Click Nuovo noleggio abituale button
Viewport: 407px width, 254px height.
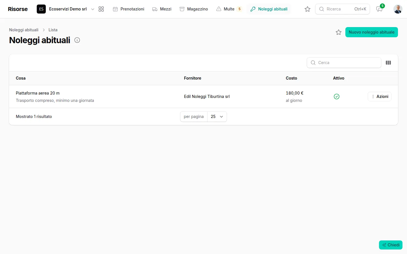[372, 32]
